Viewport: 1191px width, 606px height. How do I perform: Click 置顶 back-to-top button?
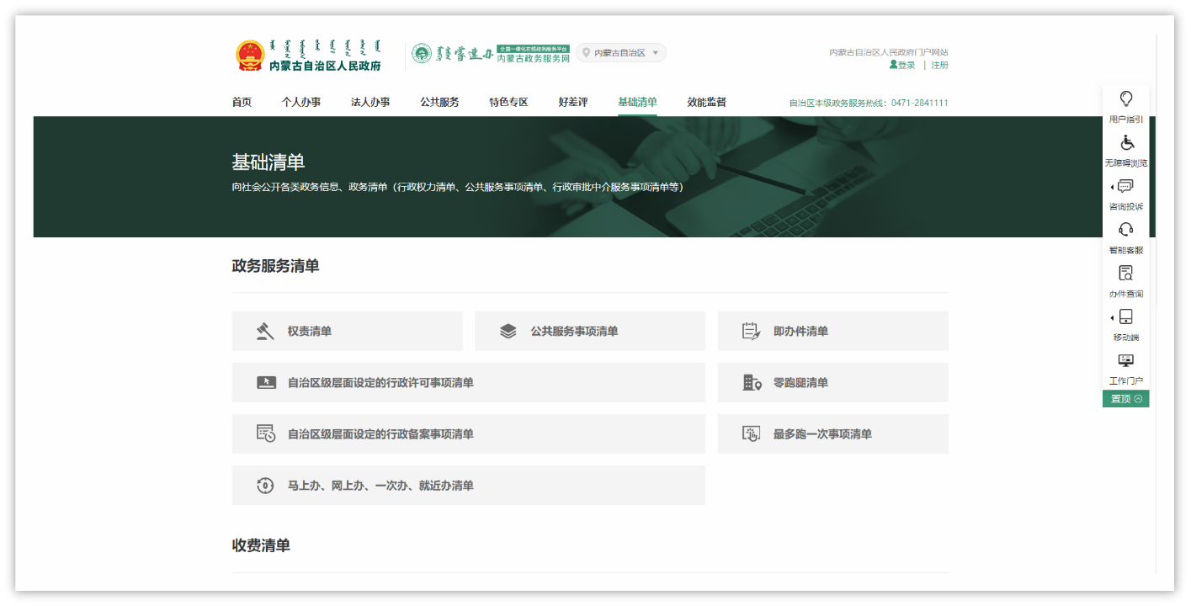pos(1125,399)
